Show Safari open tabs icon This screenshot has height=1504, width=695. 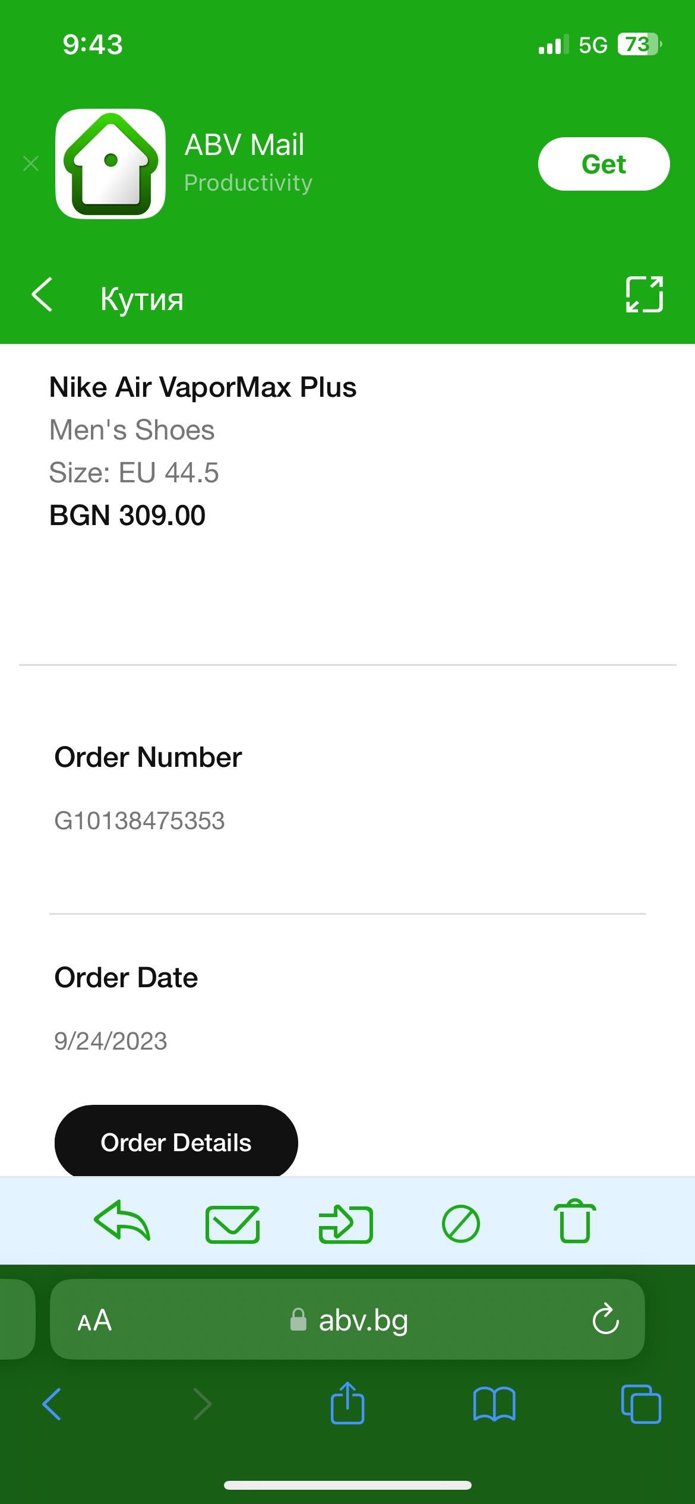pyautogui.click(x=641, y=1404)
